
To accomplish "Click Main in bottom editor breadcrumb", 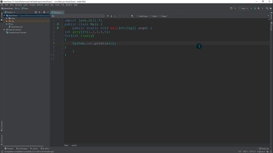I will pyautogui.click(x=66, y=145).
